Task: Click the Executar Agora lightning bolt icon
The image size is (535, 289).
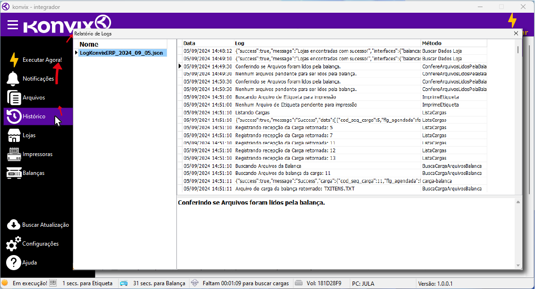Action: 14,59
